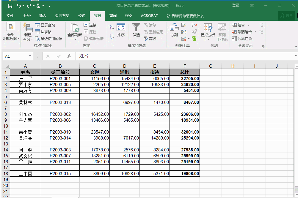This screenshot has width=298, height=198.
Task: Expand the Ungroup (取消组合) dropdown arrow
Action: click(x=255, y=32)
